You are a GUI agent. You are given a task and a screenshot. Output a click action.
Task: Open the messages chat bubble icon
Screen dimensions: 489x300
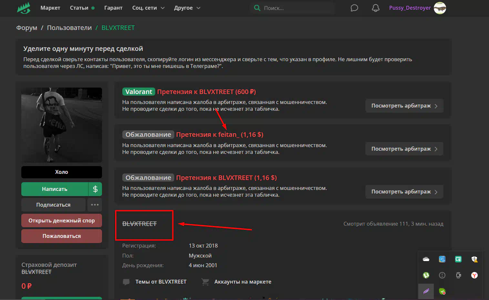[354, 8]
